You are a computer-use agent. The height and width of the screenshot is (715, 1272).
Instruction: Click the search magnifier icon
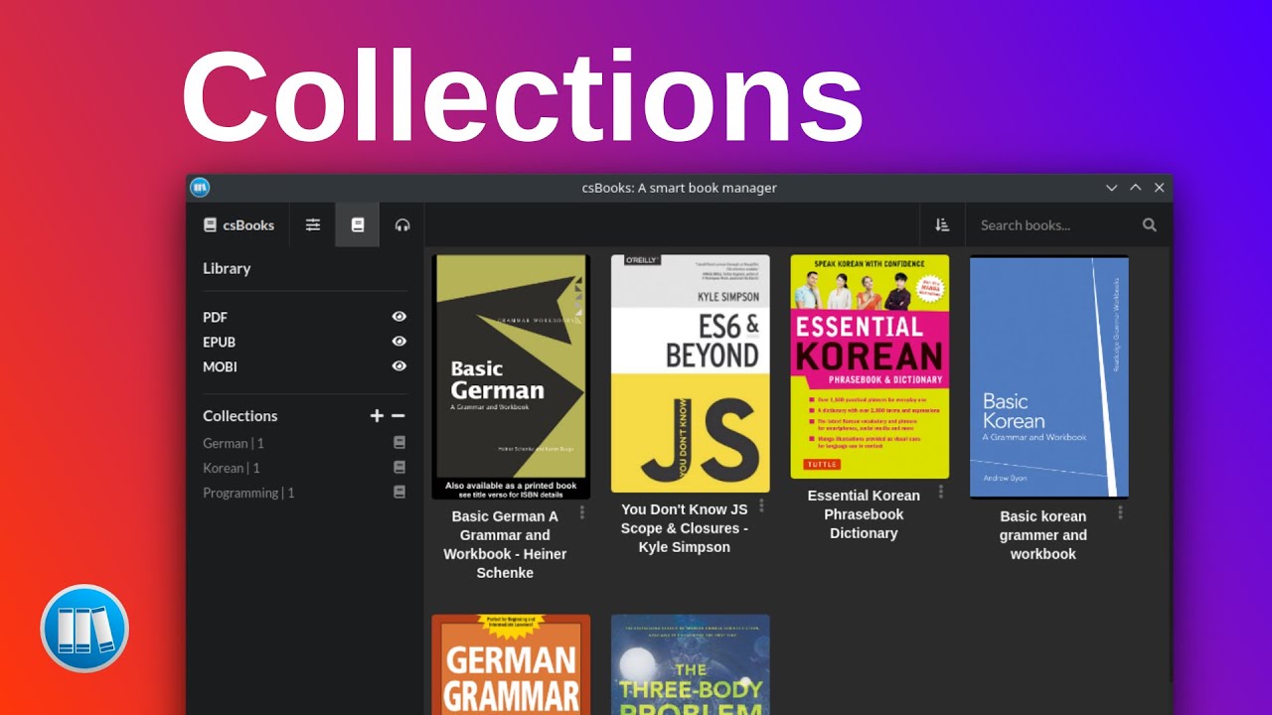tap(1150, 224)
